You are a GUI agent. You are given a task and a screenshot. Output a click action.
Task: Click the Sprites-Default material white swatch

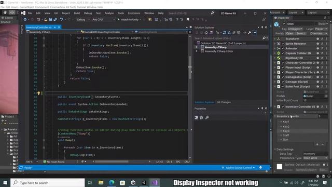point(279,167)
